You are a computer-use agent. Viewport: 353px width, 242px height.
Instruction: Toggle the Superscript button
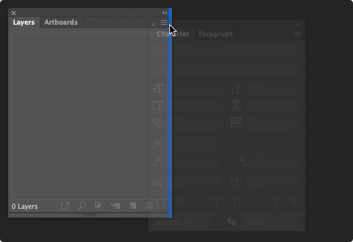pos(218,202)
